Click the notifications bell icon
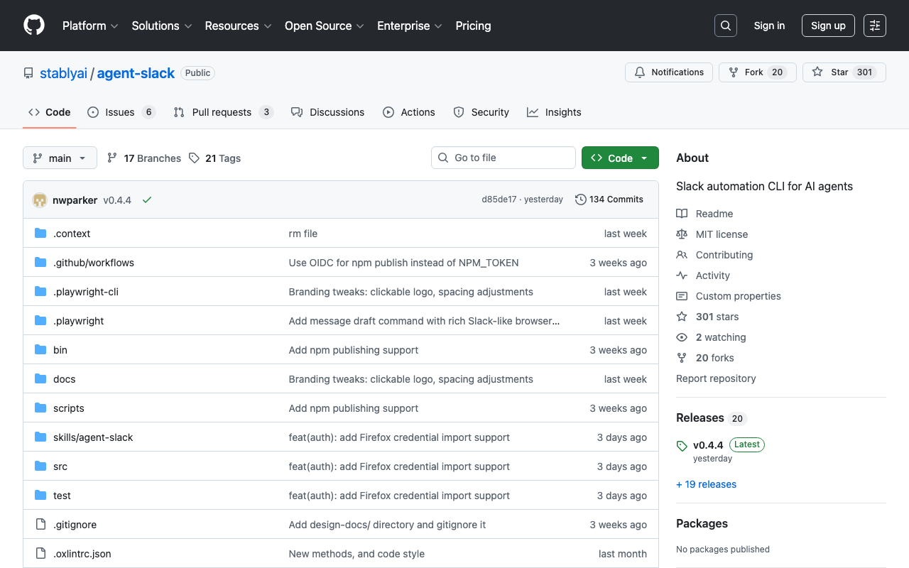Viewport: 909px width, 568px height. [x=639, y=72]
